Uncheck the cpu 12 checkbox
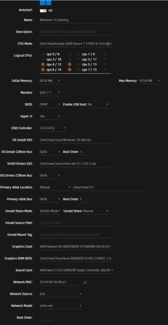This screenshot has height=325, width=168. point(69,65)
